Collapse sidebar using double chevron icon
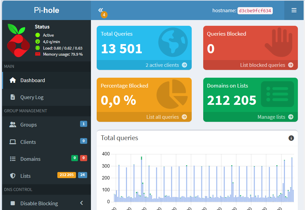This screenshot has width=305, height=210. click(100, 10)
